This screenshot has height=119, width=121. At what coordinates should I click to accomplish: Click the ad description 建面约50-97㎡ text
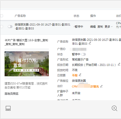(26, 86)
